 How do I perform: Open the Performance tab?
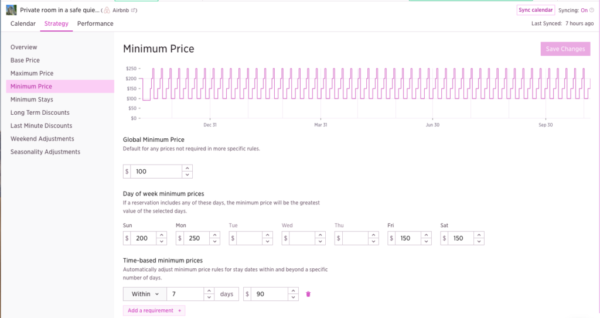click(96, 24)
